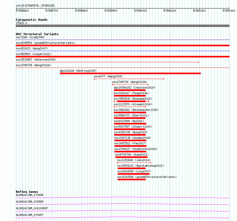Open variant dgv2938n152 (Chaisson2019)

coord(134,87)
